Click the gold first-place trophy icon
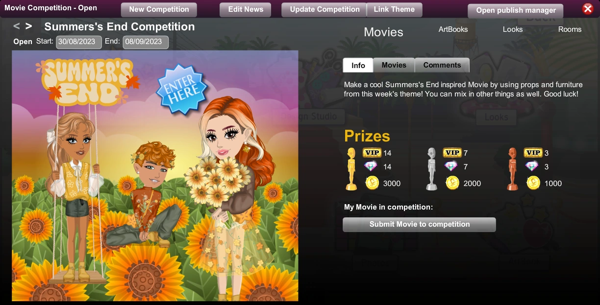This screenshot has height=305, width=600. click(351, 169)
